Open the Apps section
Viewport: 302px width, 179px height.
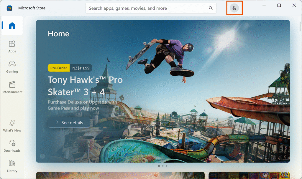click(12, 47)
